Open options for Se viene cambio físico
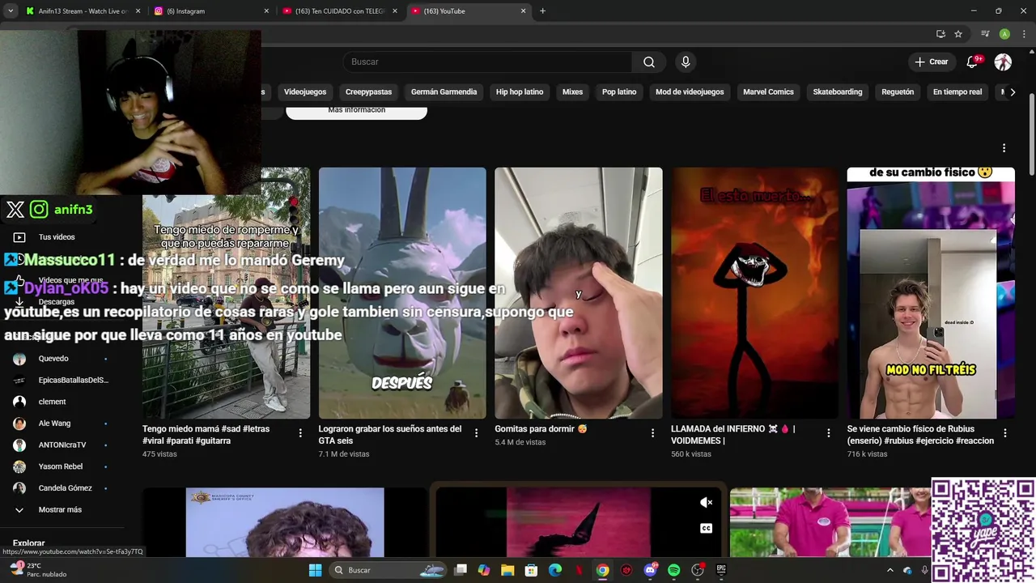The height and width of the screenshot is (583, 1036). 1004,433
